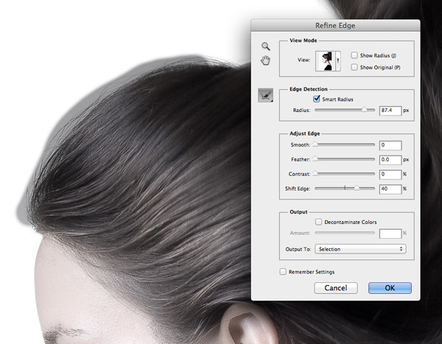Select the Hand tool icon
The height and width of the screenshot is (344, 442).
tap(265, 60)
